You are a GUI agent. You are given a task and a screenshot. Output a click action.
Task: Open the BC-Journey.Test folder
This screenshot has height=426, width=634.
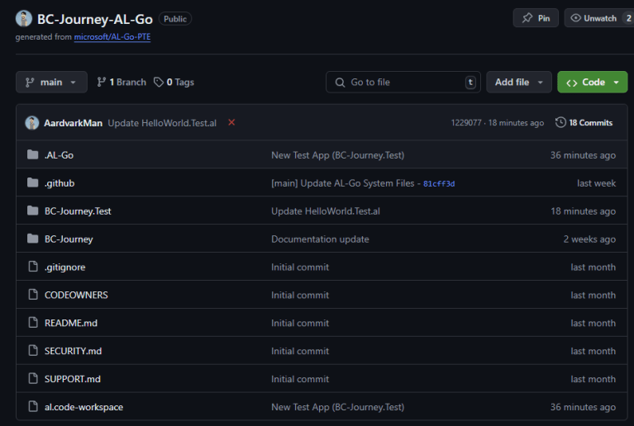(x=78, y=211)
